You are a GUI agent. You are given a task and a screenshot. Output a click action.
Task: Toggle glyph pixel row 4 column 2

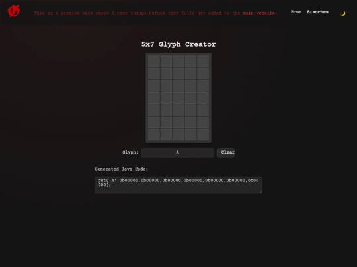pos(166,98)
